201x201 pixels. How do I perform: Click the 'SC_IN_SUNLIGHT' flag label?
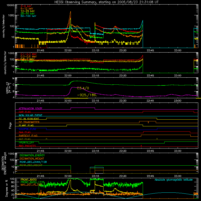[x=29, y=119]
